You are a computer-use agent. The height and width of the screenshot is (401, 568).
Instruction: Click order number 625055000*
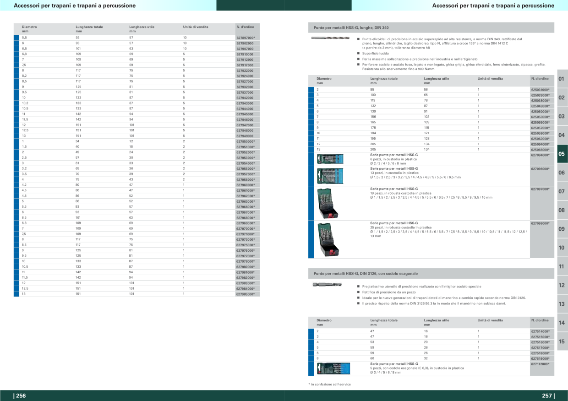tap(540, 122)
